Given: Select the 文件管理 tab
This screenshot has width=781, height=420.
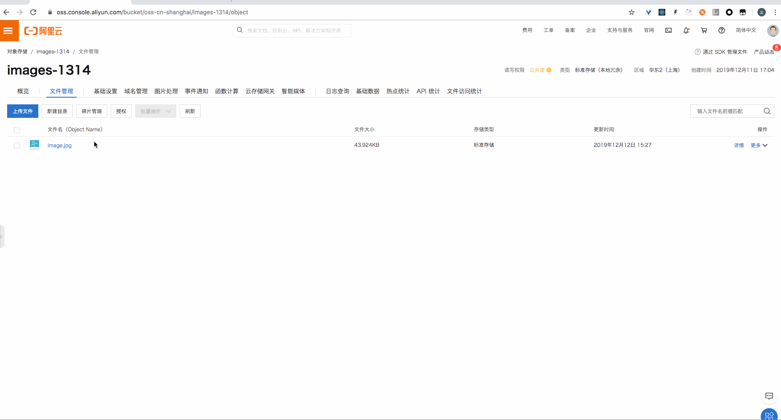Looking at the screenshot, I should click(61, 91).
